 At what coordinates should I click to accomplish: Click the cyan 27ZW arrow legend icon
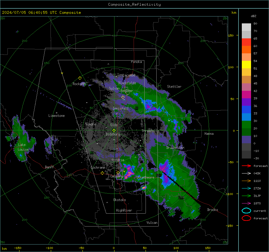(246, 188)
